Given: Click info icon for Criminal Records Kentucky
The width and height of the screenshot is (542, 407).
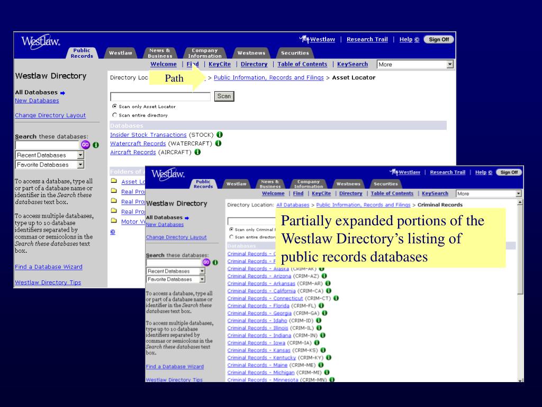Looking at the screenshot, I should coord(329,358).
